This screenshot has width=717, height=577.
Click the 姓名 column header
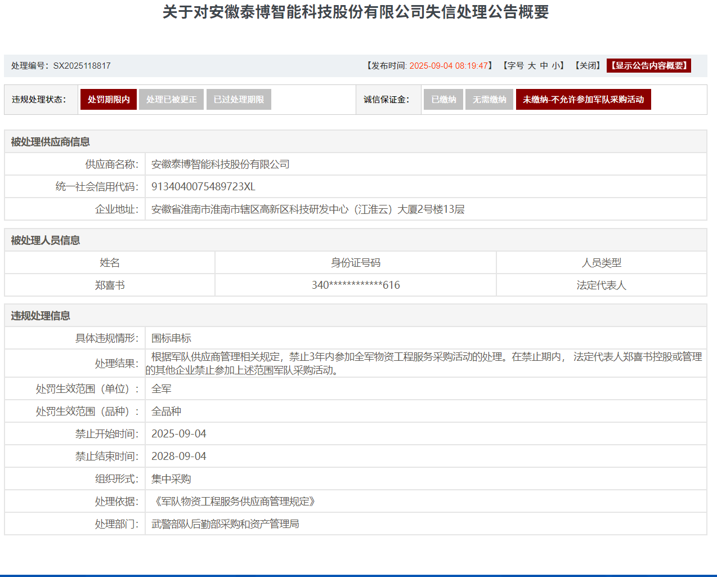pos(110,263)
